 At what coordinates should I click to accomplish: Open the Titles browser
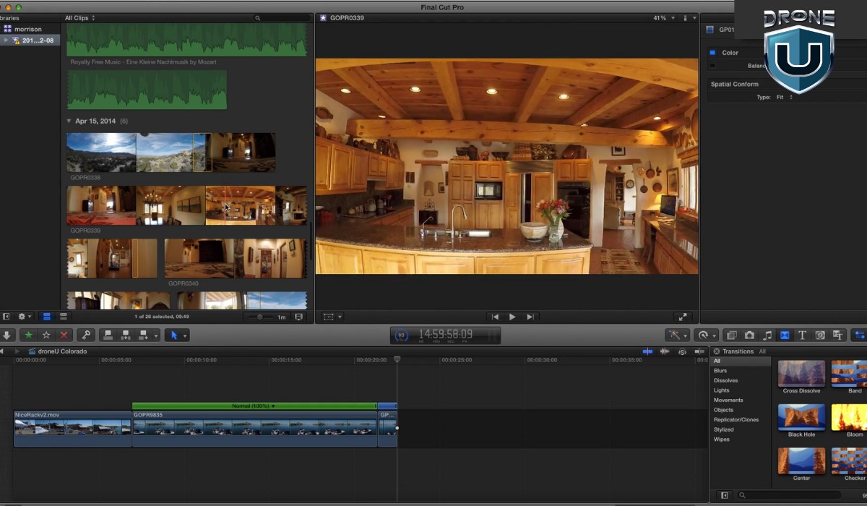click(x=802, y=335)
